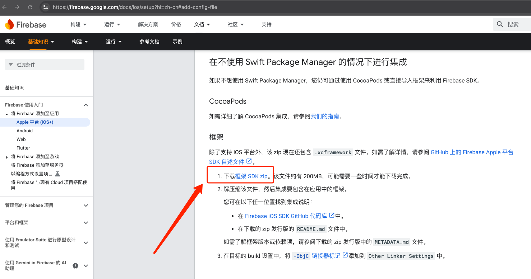Expand 使用 Gemini in Firebase section
The width and height of the screenshot is (531, 279).
86,266
